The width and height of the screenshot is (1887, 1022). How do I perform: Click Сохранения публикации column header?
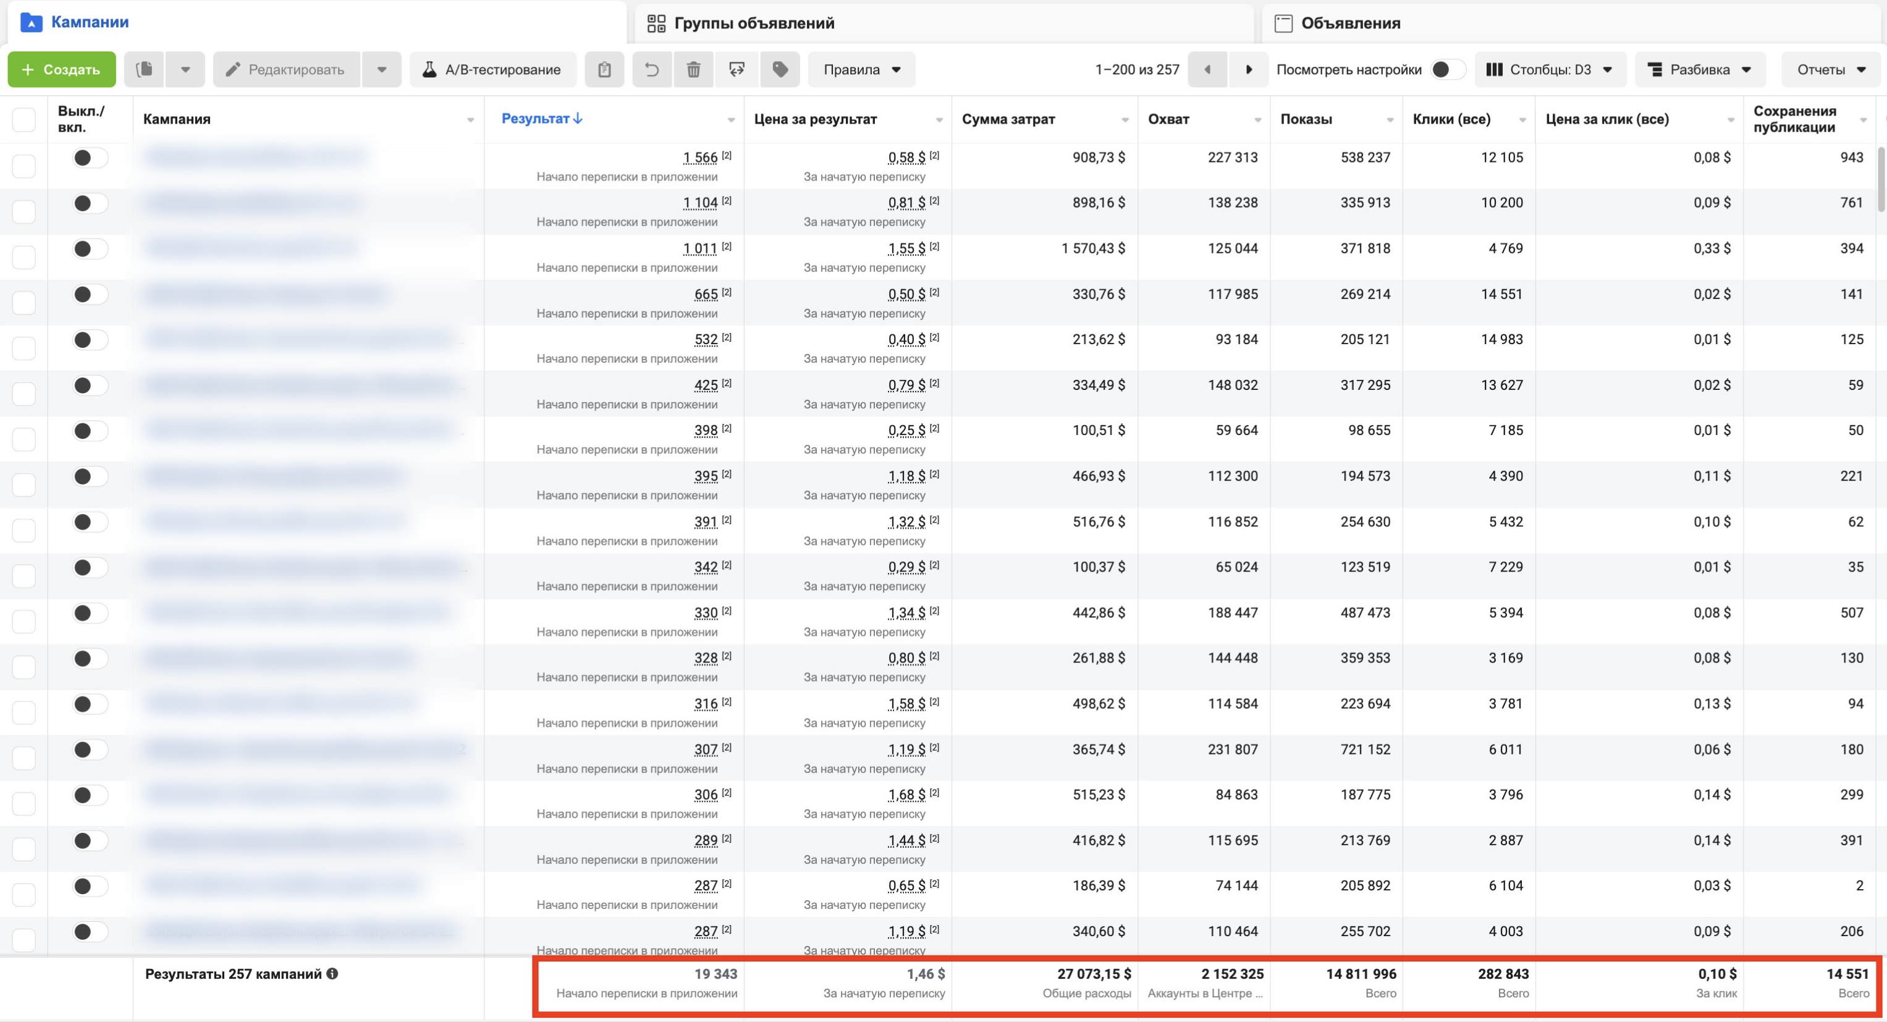pyautogui.click(x=1795, y=119)
